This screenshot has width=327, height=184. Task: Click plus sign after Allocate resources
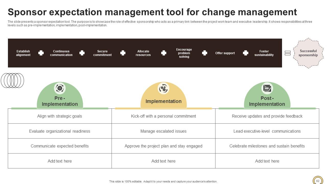pyautogui.click(x=164, y=53)
